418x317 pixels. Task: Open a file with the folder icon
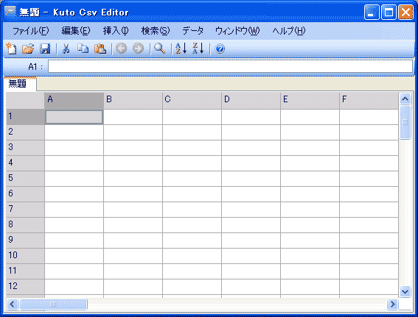[x=28, y=49]
